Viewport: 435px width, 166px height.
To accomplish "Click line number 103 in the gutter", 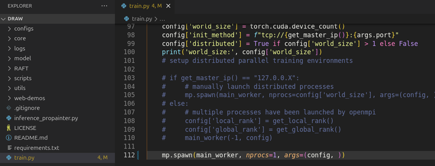I will pyautogui.click(x=129, y=78).
